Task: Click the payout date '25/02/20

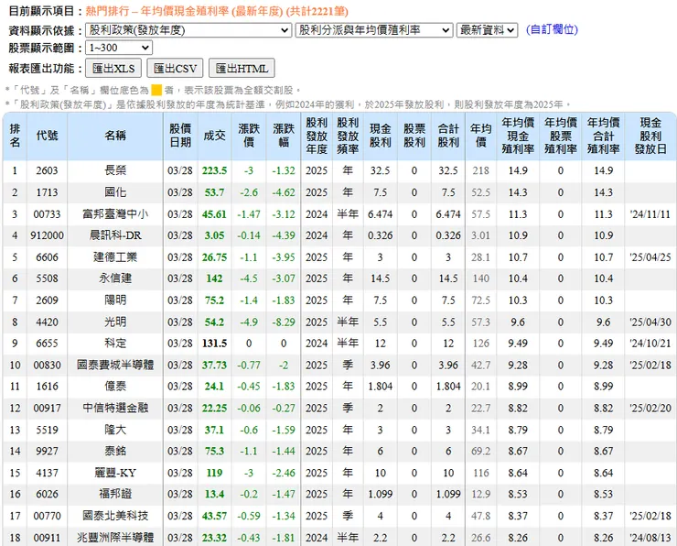Action: point(650,408)
